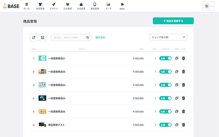Open Apps puzzle menu
The image size is (219, 137).
(x=122, y=6)
